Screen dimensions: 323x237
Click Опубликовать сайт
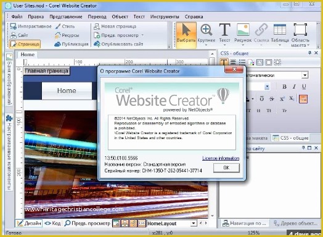(118, 44)
